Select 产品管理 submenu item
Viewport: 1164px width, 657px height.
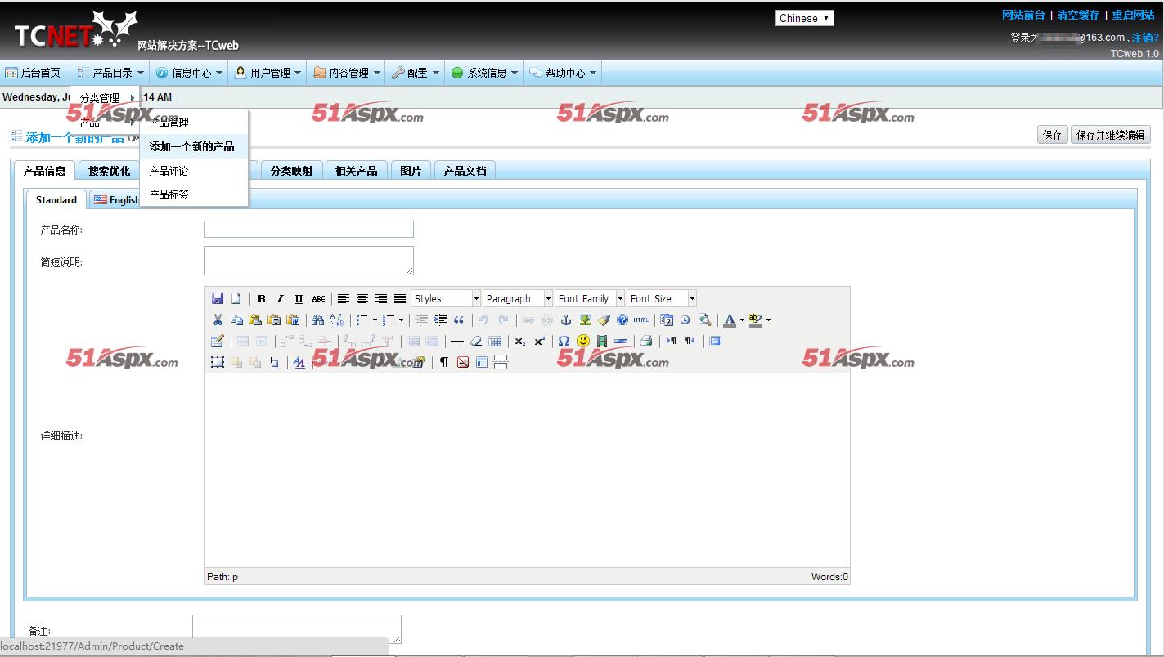(194, 123)
